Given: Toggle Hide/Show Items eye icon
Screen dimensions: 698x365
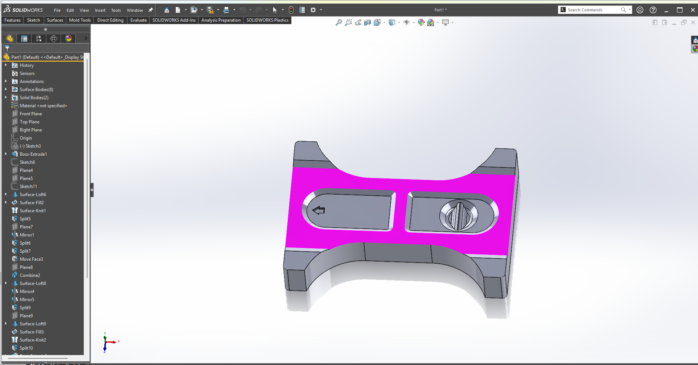Looking at the screenshot, I should (x=406, y=23).
